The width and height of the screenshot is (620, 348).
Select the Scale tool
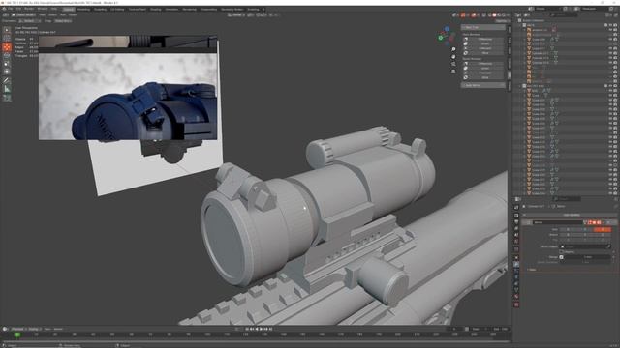pos(7,64)
